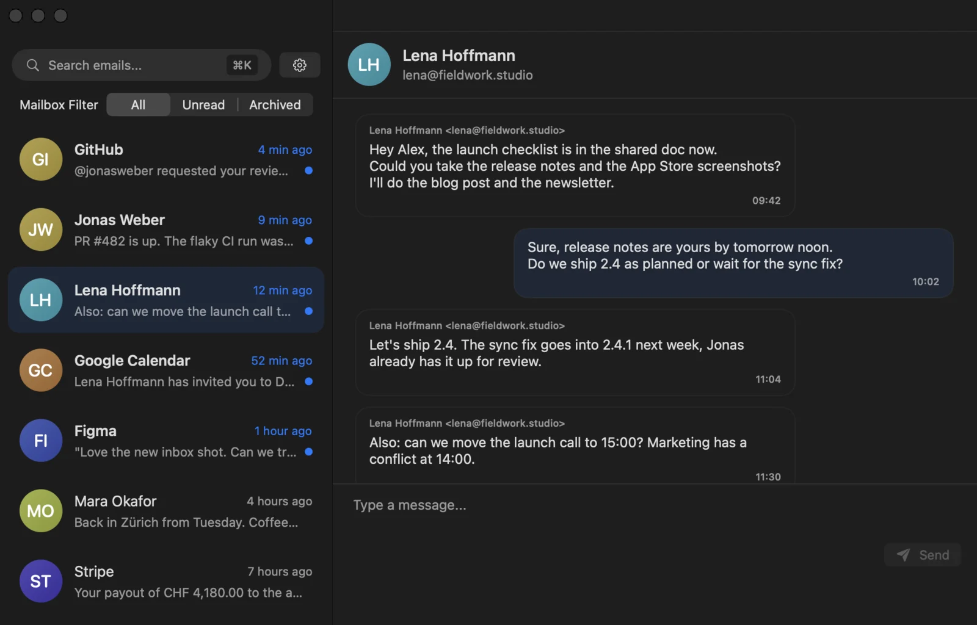The height and width of the screenshot is (625, 977).
Task: Open Mara Okafor's Zürich email
Action: tap(165, 511)
